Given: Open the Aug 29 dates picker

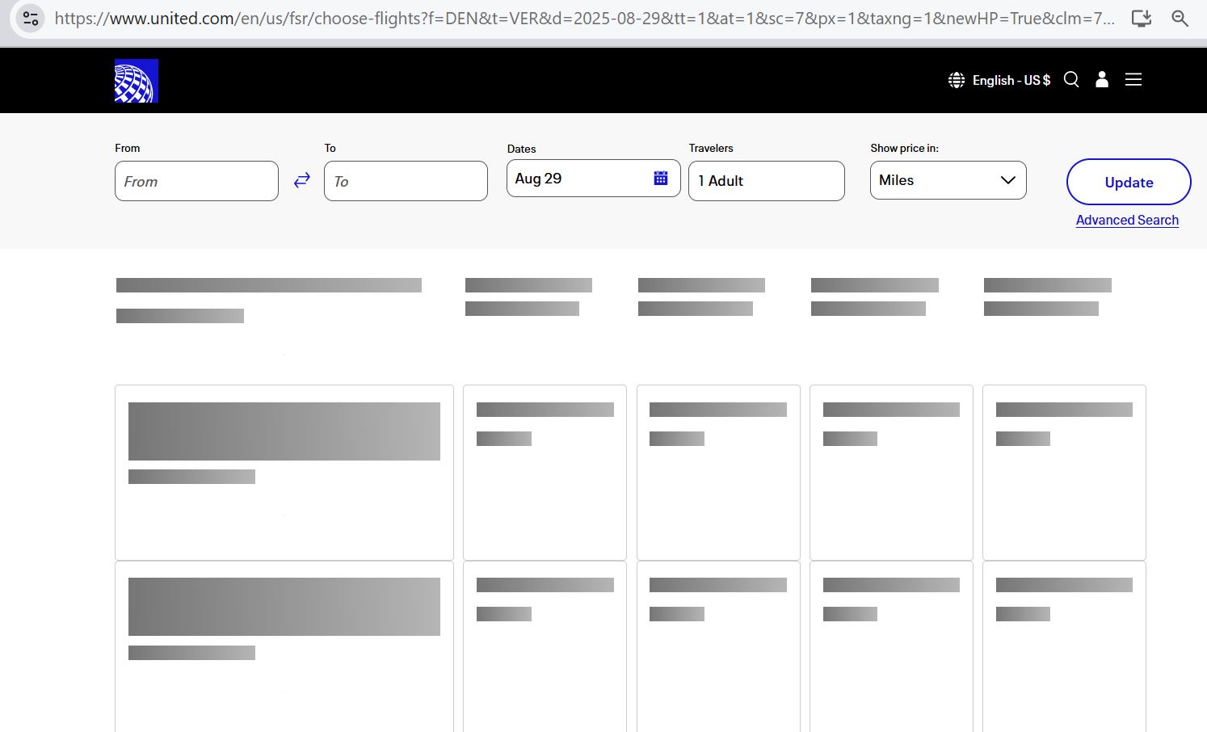Looking at the screenshot, I should (594, 179).
